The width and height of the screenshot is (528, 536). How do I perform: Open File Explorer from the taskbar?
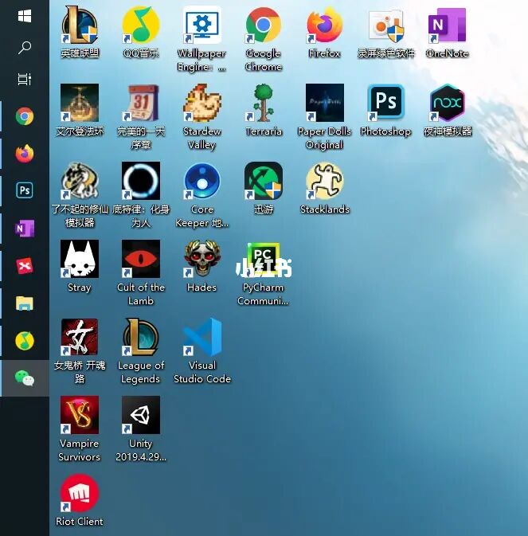pos(25,303)
